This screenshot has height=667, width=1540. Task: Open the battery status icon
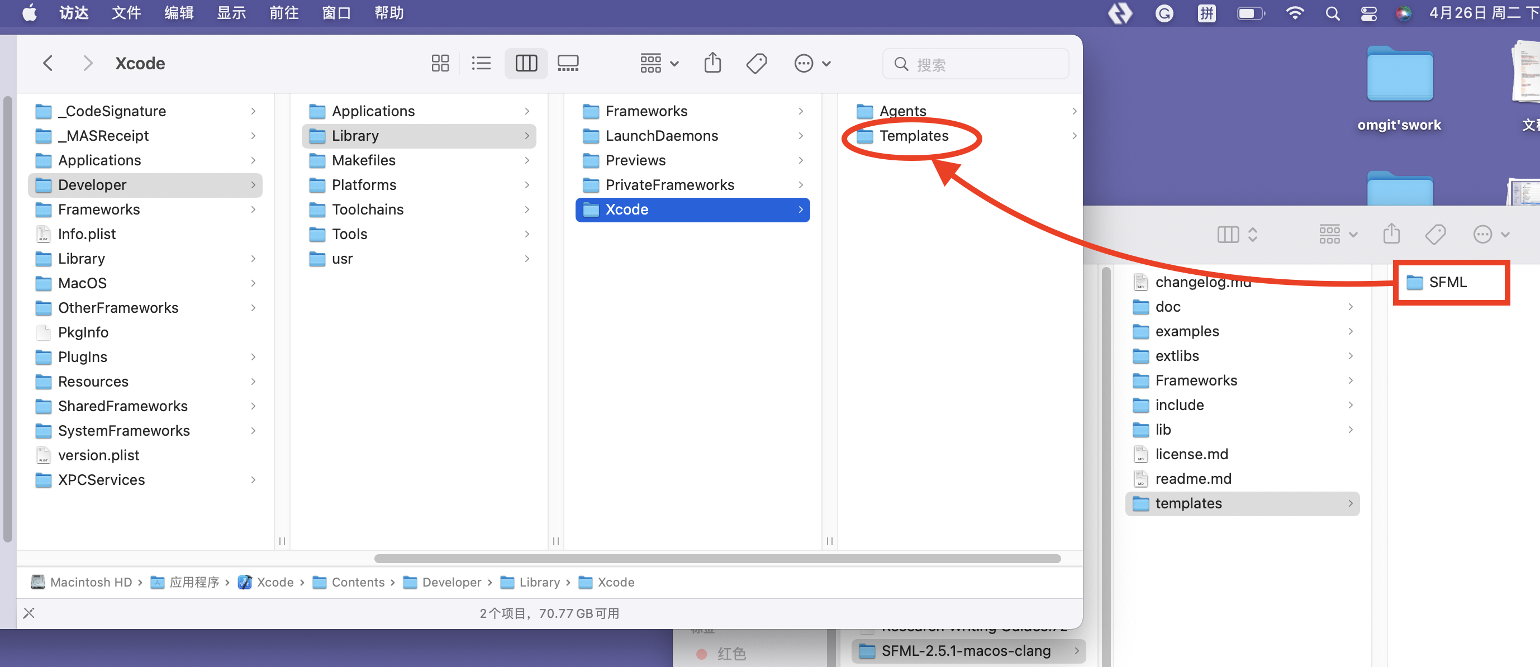pyautogui.click(x=1249, y=12)
